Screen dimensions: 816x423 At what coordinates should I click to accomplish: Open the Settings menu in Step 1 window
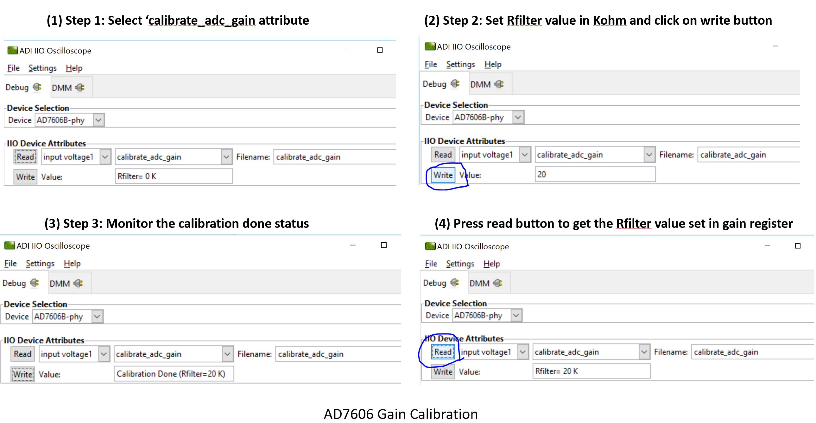coord(42,68)
